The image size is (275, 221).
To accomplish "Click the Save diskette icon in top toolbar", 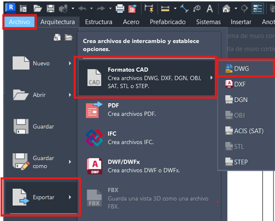I will pos(51,8).
